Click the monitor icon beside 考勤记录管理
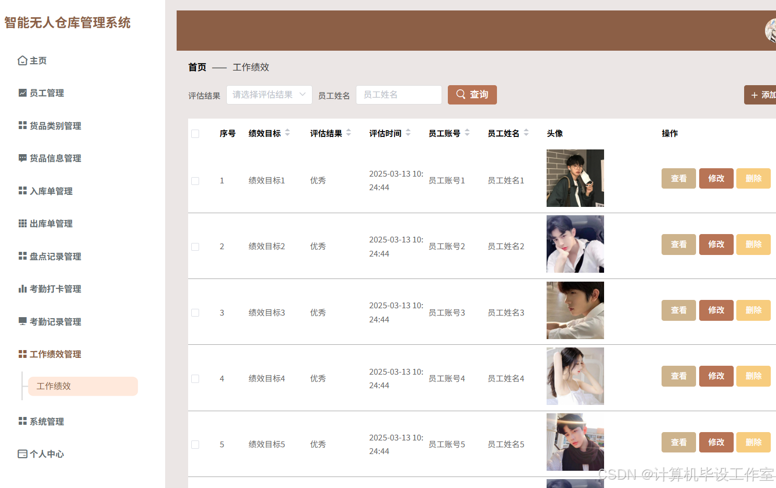Screen dimensions: 776x488 [x=22, y=321]
